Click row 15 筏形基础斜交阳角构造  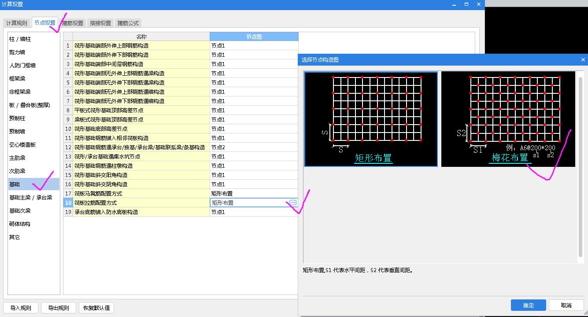pyautogui.click(x=141, y=175)
